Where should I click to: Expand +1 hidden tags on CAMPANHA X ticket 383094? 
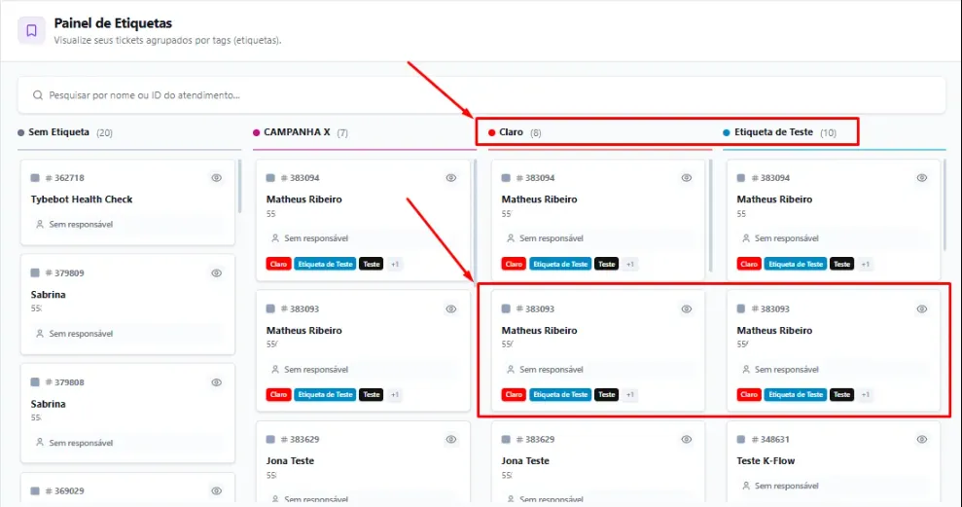pyautogui.click(x=395, y=264)
